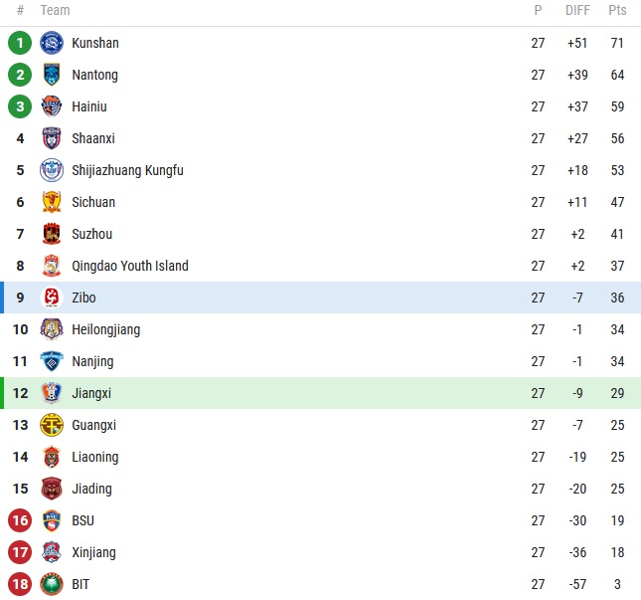Sort standings by DIFF column header
The width and height of the screenshot is (641, 600).
(x=577, y=10)
